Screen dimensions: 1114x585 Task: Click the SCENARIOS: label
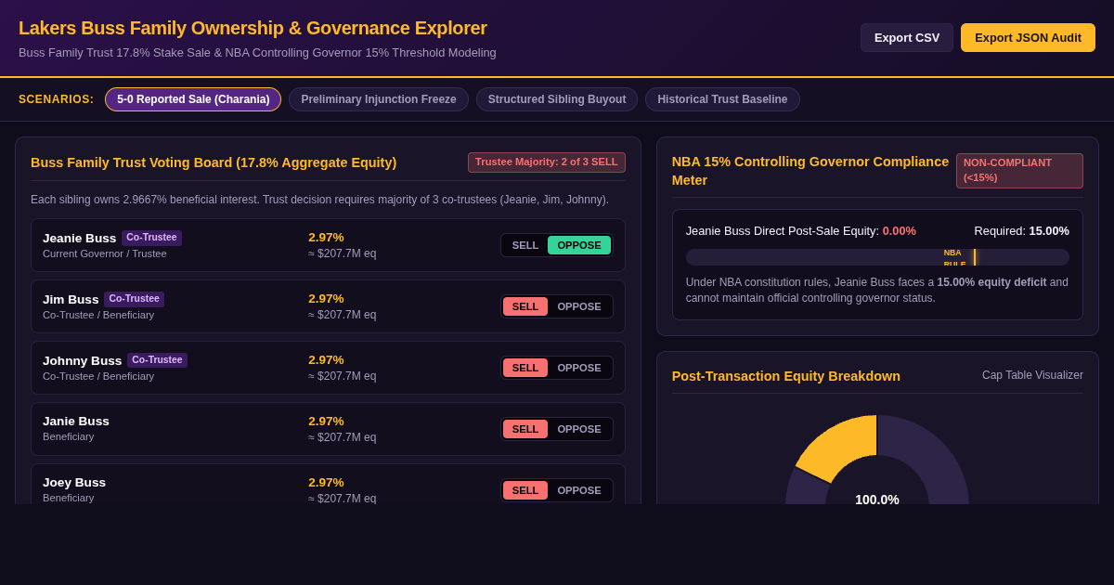coord(57,99)
